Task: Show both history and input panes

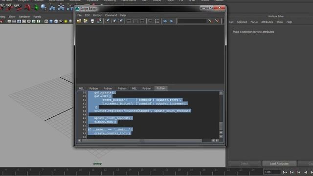Action: 142,21
